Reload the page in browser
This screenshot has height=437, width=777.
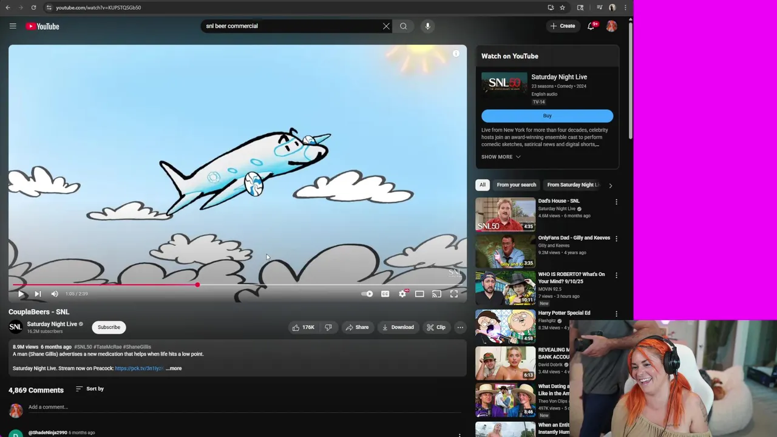pyautogui.click(x=33, y=7)
